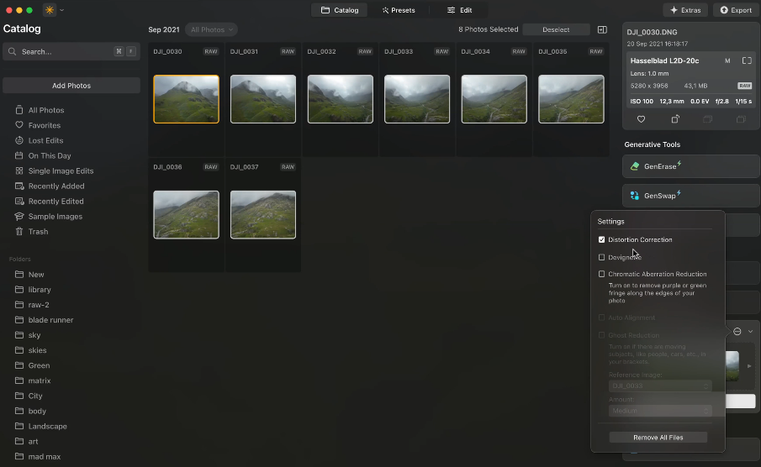The image size is (761, 467).
Task: Select the DJI_0033 photo thumbnail
Action: [x=417, y=99]
